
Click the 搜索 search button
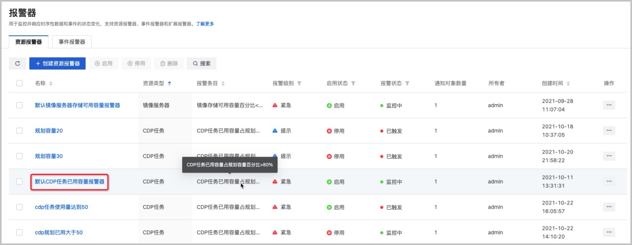coord(201,64)
